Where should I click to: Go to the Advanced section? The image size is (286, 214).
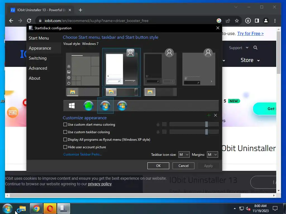pyautogui.click(x=38, y=68)
